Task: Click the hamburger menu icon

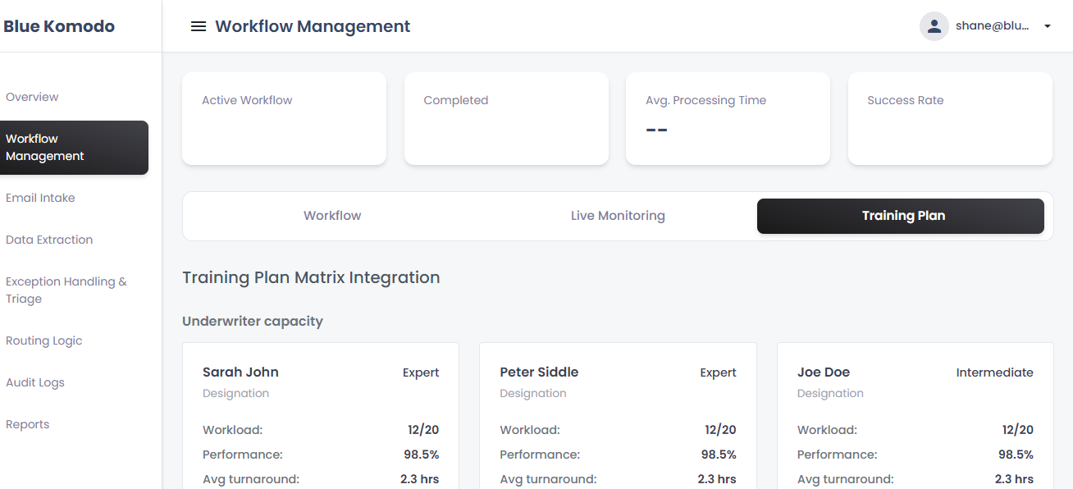Action: coord(198,26)
